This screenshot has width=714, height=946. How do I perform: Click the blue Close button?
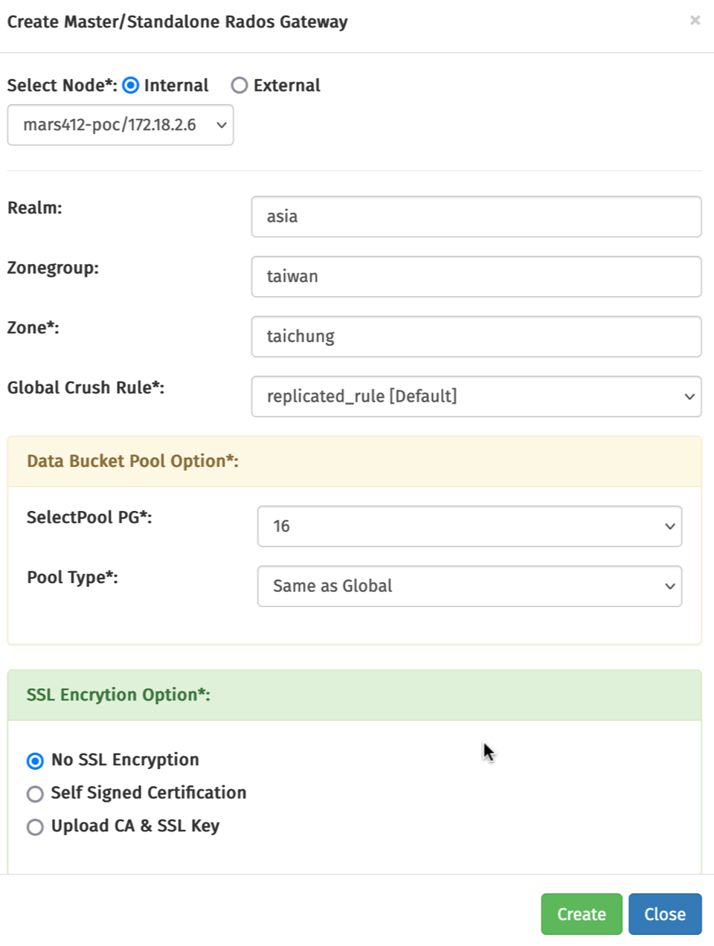pos(664,914)
